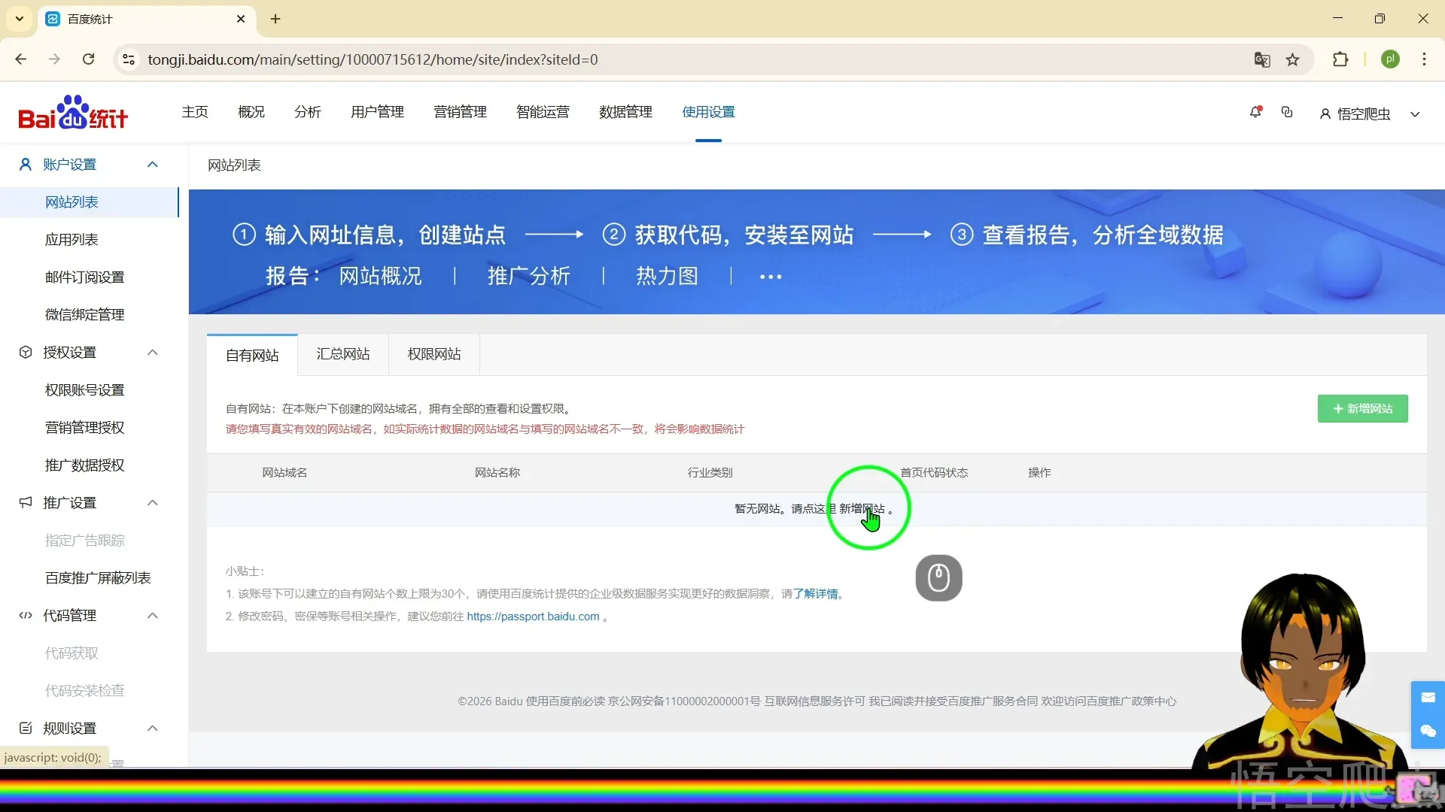Click the green 新增网站 button
Image resolution: width=1445 pixels, height=812 pixels.
(1362, 409)
